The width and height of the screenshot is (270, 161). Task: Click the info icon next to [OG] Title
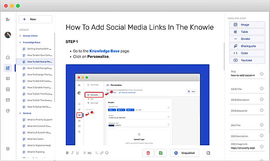tap(262, 125)
